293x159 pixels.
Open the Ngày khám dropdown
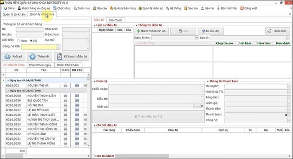[x=197, y=38]
